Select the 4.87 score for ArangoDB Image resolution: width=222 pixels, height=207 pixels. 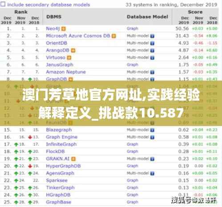click(183, 50)
